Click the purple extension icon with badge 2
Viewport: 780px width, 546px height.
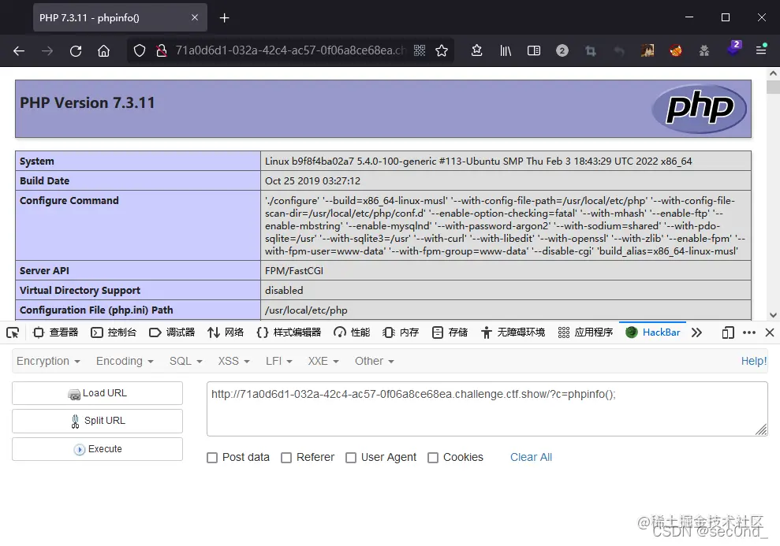tap(733, 49)
